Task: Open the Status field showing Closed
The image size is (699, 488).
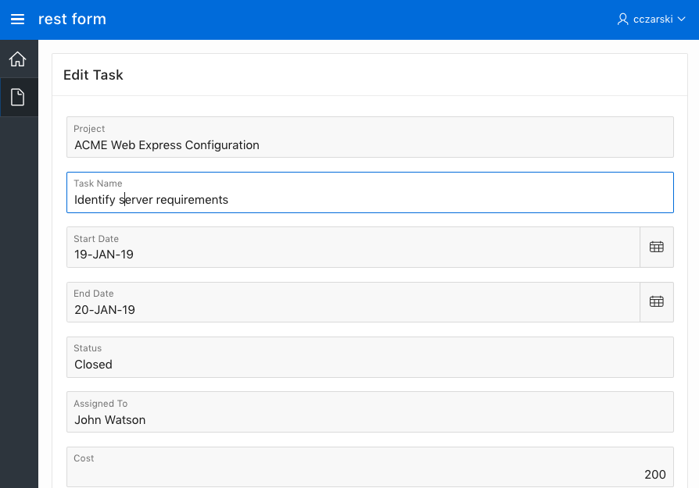Action: click(x=370, y=365)
